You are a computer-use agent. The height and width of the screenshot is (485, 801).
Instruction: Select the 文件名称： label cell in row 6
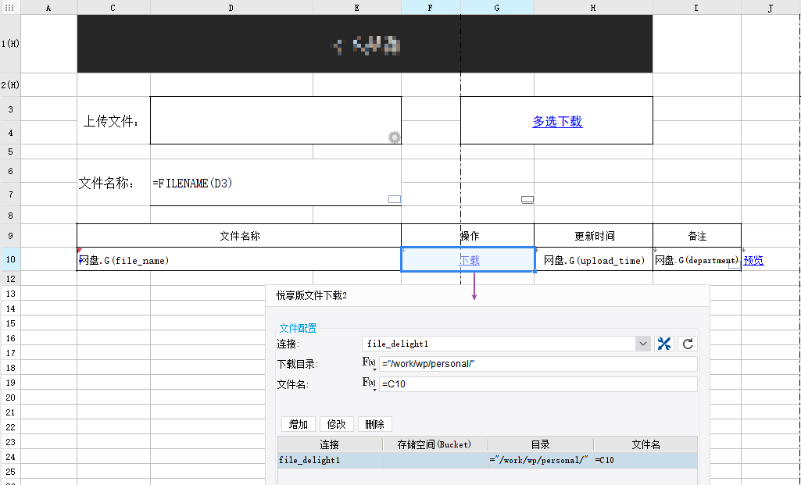pos(113,183)
